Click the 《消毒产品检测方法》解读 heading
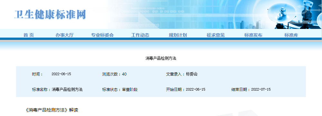This screenshot has height=116, width=322. (52, 110)
